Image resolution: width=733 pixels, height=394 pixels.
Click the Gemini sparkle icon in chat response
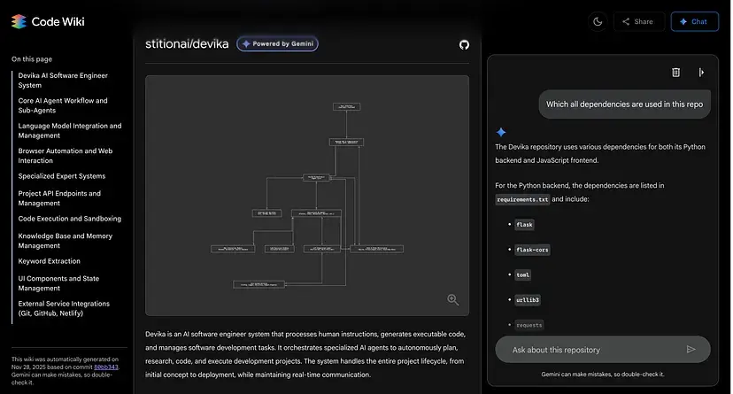point(501,131)
